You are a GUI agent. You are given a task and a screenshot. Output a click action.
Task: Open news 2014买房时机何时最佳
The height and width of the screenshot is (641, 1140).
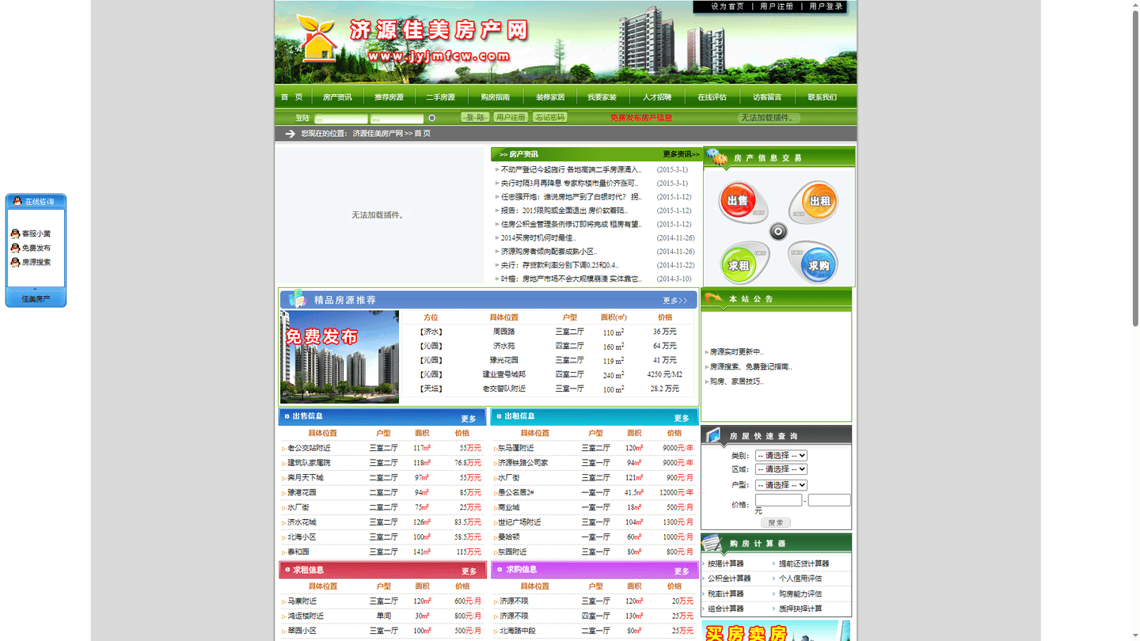click(x=538, y=237)
